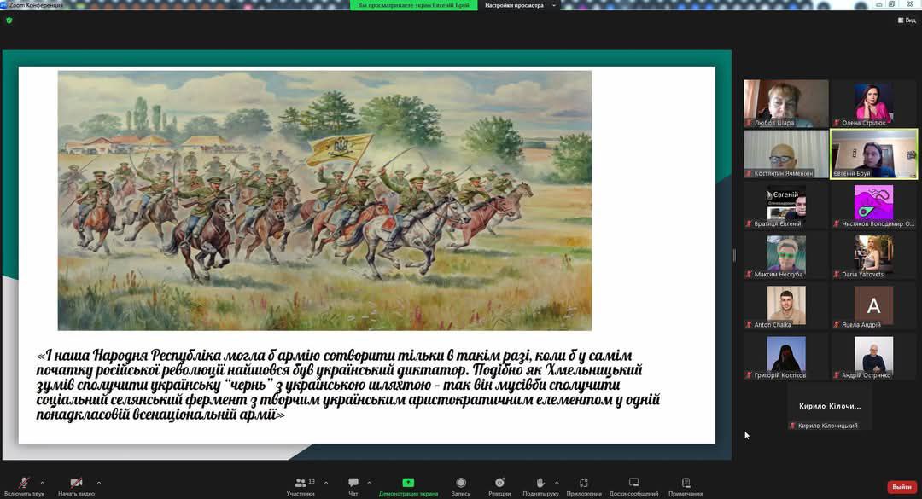922x499 pixels.
Task: Click the green screen-viewing notification banner
Action: click(x=414, y=5)
